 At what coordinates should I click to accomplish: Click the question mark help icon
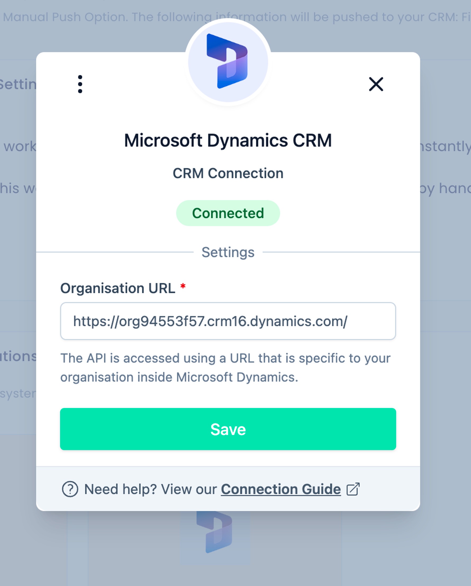pos(70,489)
